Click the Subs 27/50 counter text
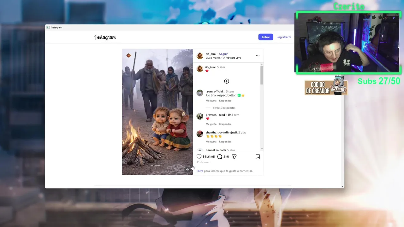Viewport: 404px width, 227px height. [379, 81]
